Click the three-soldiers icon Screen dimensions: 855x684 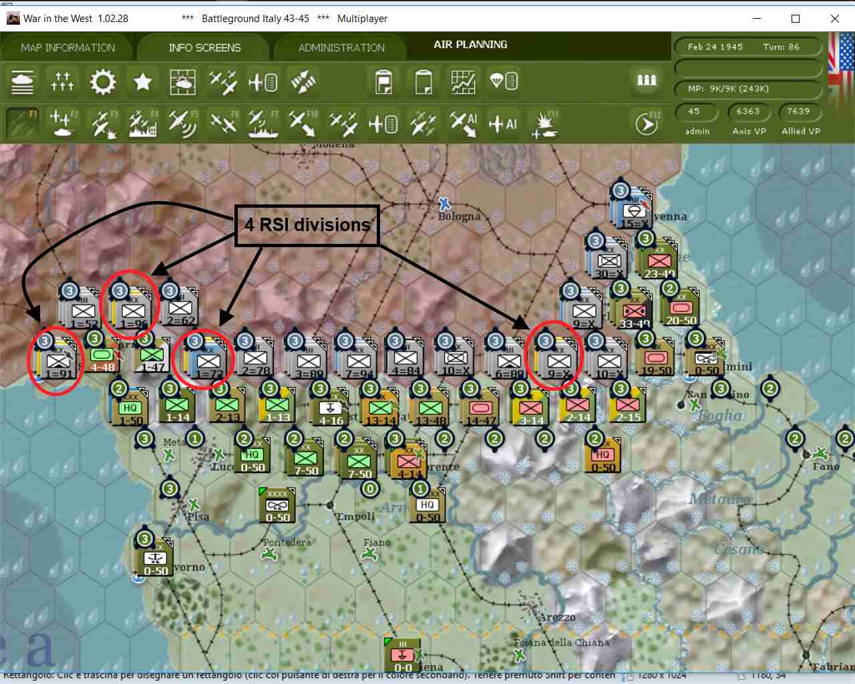click(x=646, y=81)
